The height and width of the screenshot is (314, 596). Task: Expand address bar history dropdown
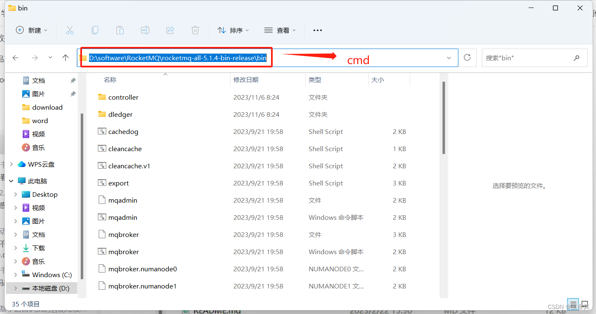pos(449,58)
